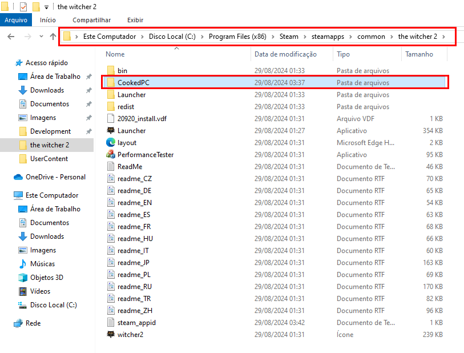Select the readme_FR file name
The height and width of the screenshot is (353, 464).
(134, 227)
